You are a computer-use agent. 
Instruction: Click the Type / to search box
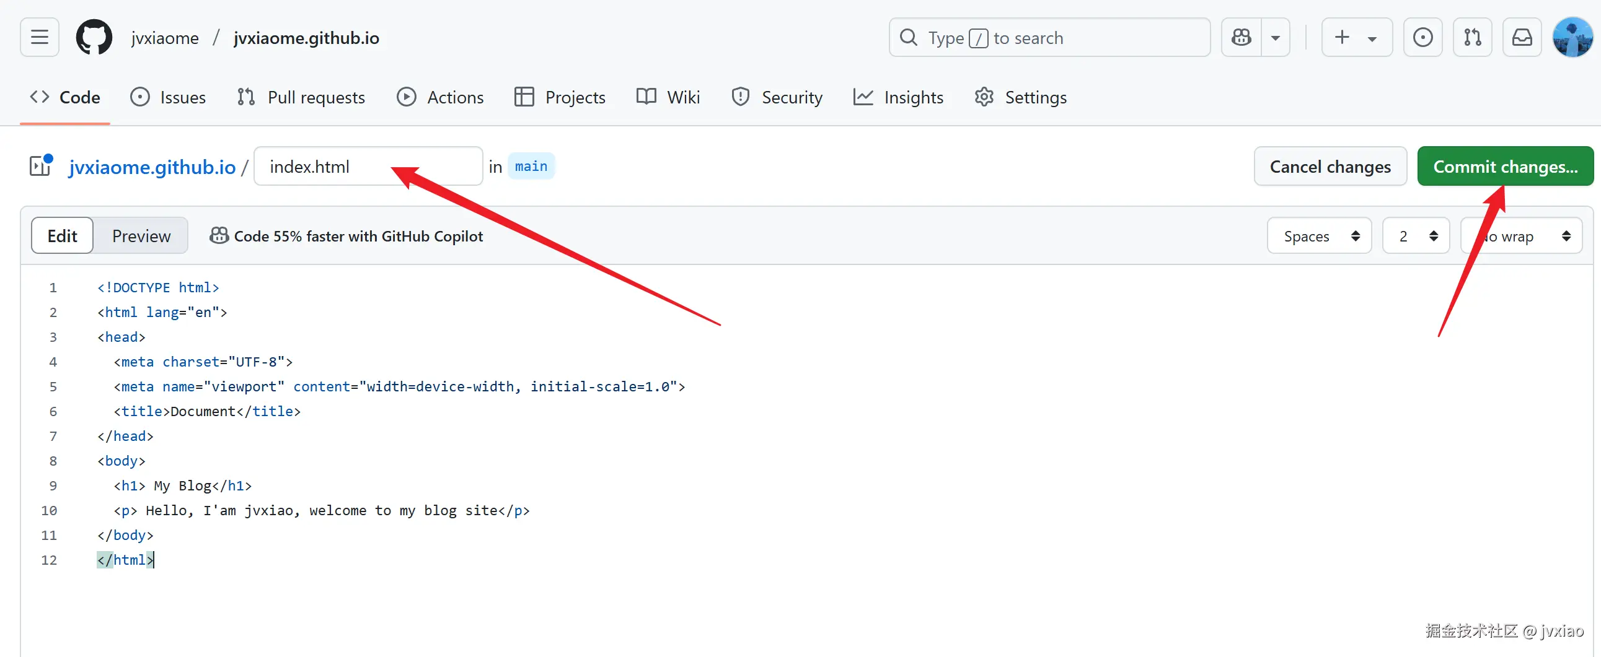[x=1049, y=38]
